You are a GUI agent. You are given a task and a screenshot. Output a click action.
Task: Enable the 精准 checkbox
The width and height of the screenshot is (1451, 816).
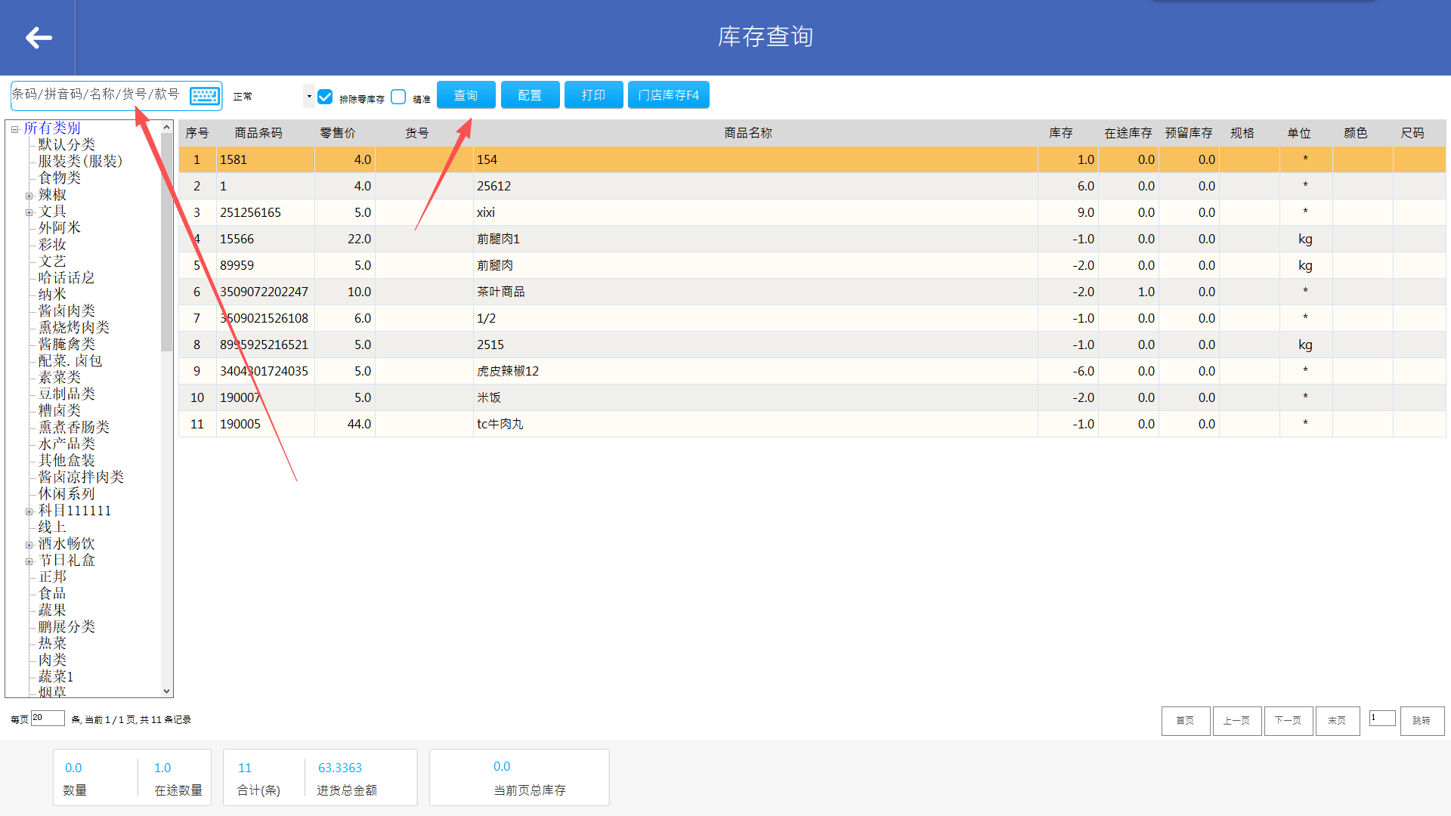(398, 97)
